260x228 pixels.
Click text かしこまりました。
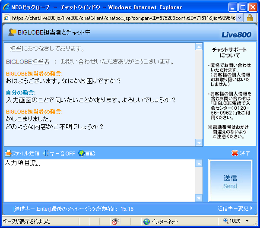29,119
